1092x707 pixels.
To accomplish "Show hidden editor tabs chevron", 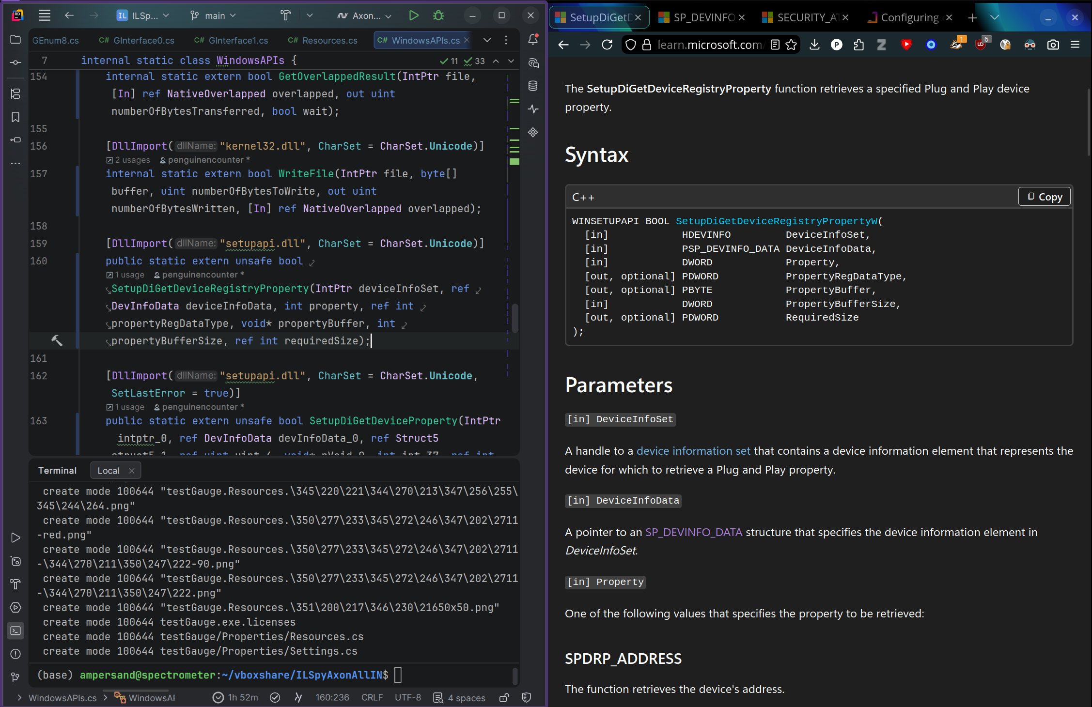I will (487, 40).
